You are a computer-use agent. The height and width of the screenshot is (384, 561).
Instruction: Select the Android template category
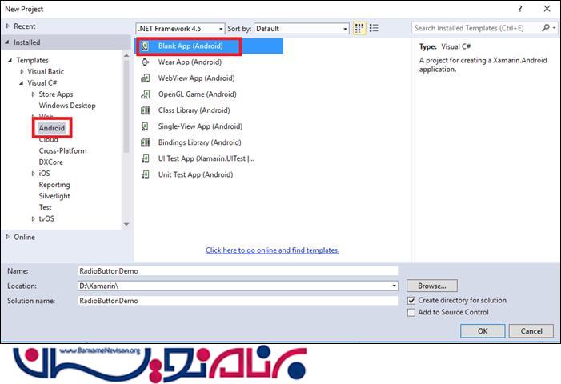52,128
